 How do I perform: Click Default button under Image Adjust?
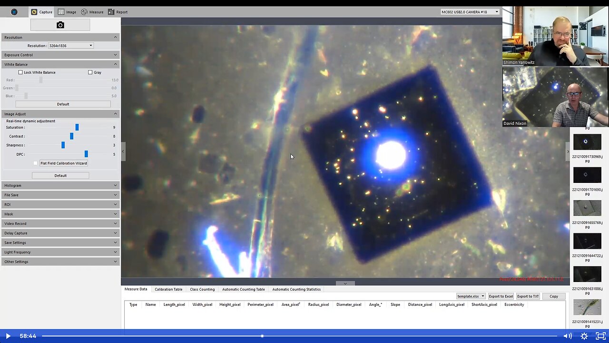60,176
